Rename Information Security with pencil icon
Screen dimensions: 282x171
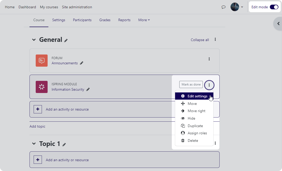88,89
